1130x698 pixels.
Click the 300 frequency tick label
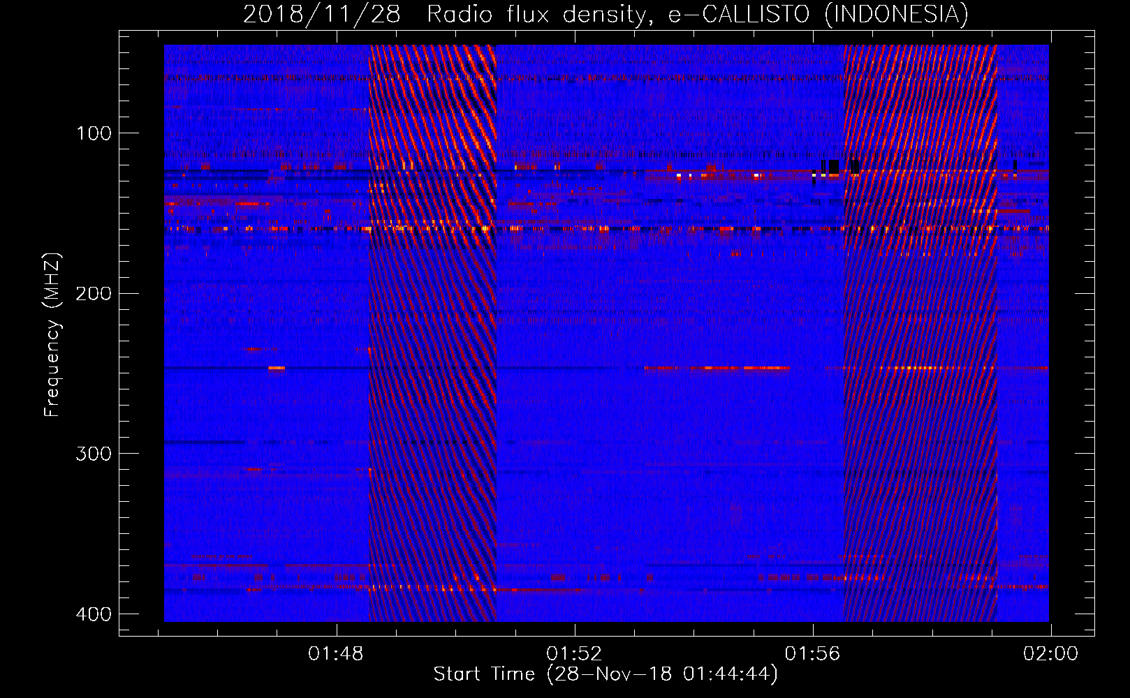click(x=94, y=454)
